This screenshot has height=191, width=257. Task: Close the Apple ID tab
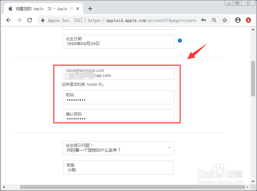tap(78, 9)
